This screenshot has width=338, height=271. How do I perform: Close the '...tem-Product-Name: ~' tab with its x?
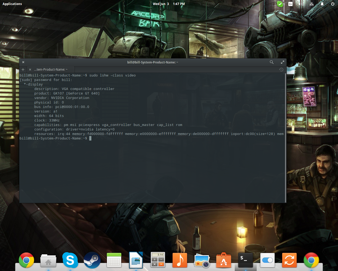(x=30, y=70)
